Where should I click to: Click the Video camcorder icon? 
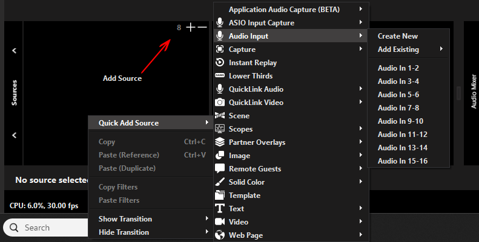(x=220, y=221)
